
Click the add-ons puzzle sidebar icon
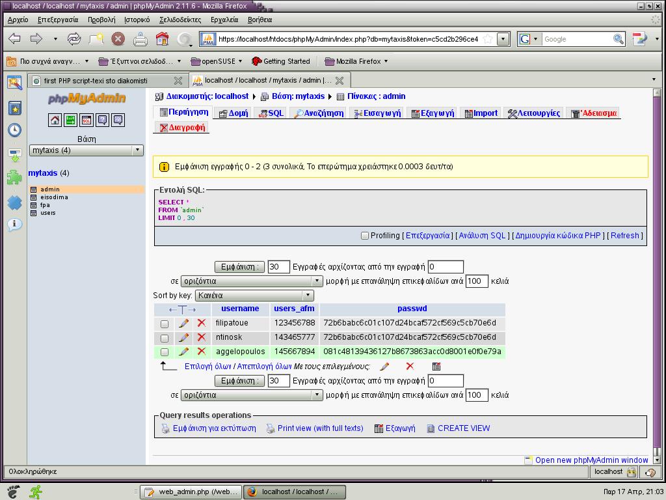[15, 177]
